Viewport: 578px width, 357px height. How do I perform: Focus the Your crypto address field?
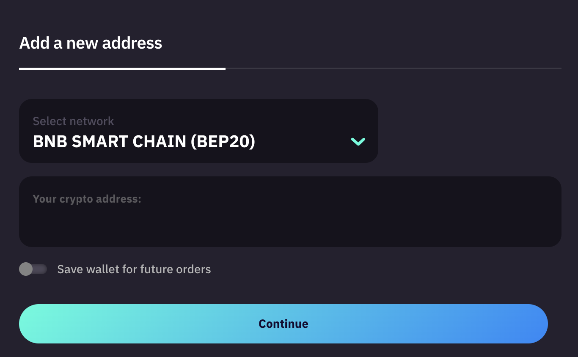[x=290, y=211]
